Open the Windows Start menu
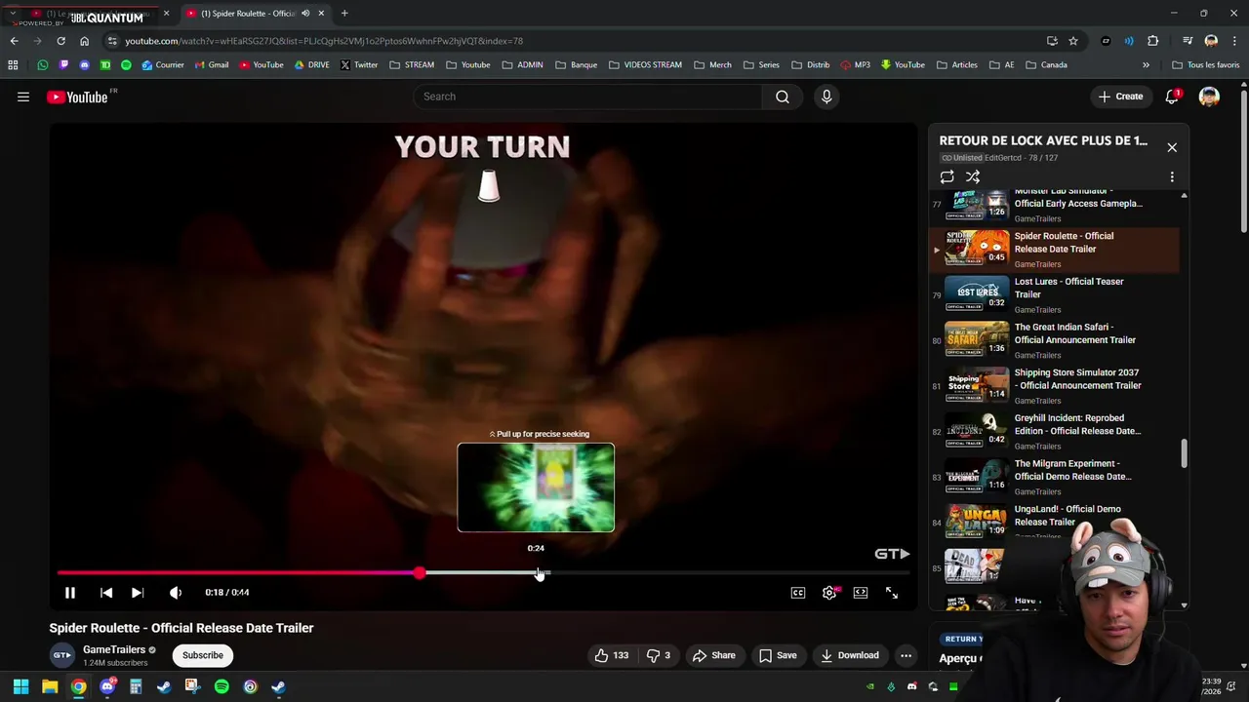 tap(20, 687)
